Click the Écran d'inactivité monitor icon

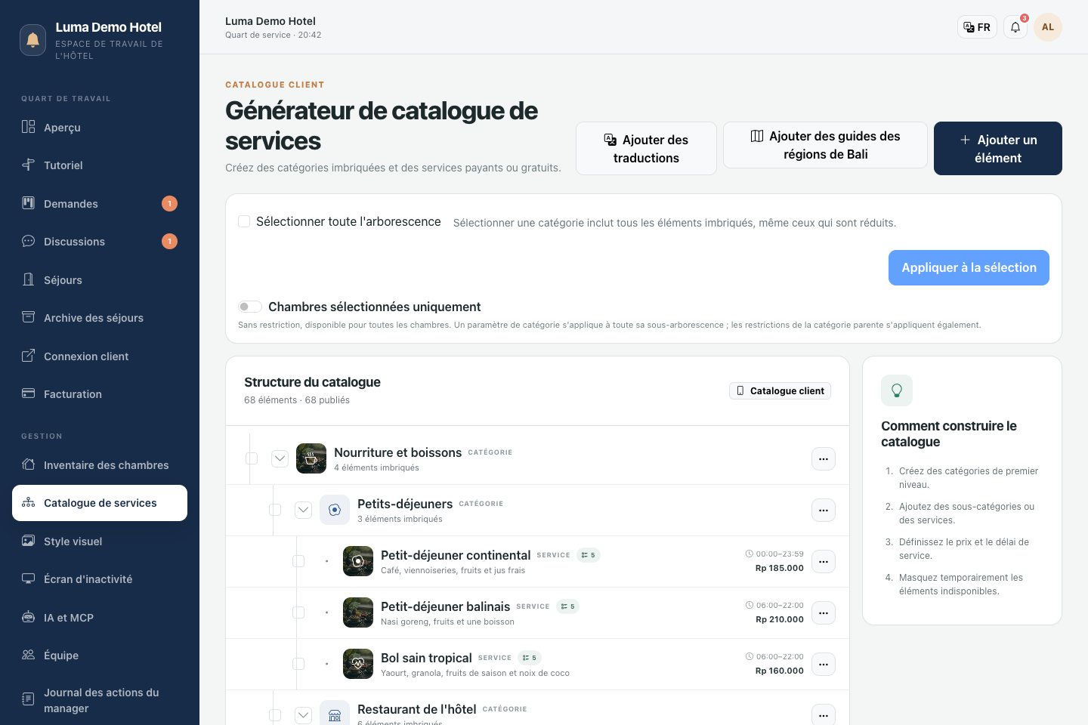pos(28,578)
